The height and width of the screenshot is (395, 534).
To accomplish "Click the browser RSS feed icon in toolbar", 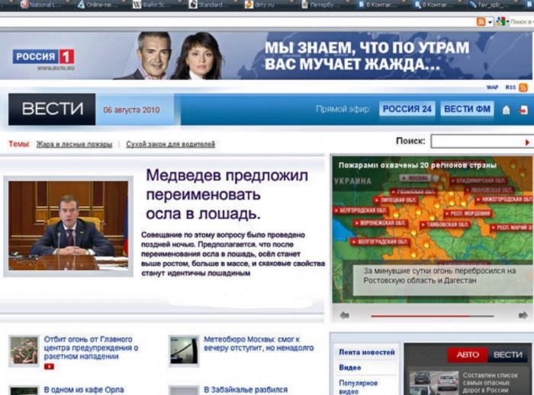I will click(x=481, y=21).
